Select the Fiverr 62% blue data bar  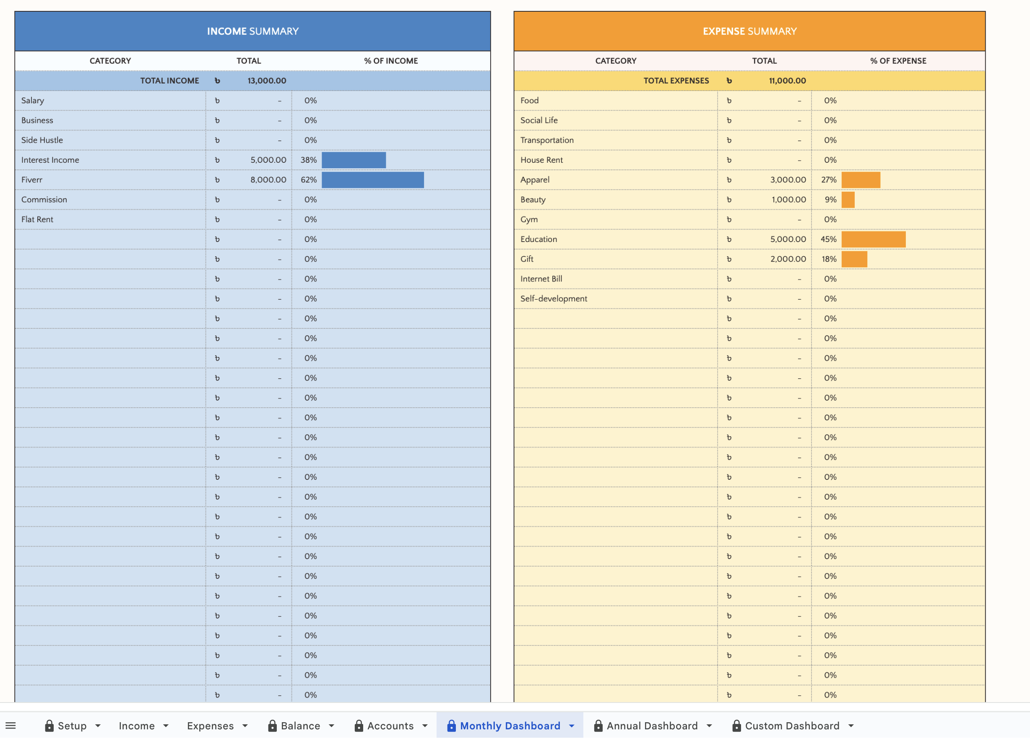coord(372,180)
